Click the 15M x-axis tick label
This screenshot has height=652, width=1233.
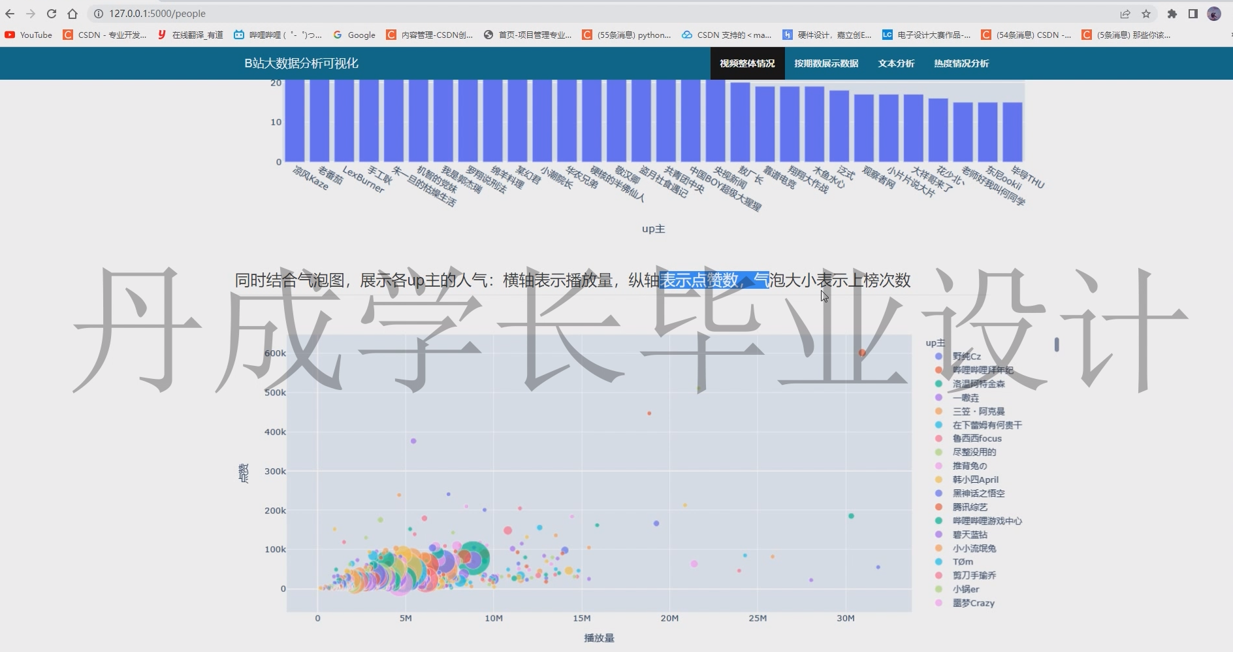click(x=582, y=618)
